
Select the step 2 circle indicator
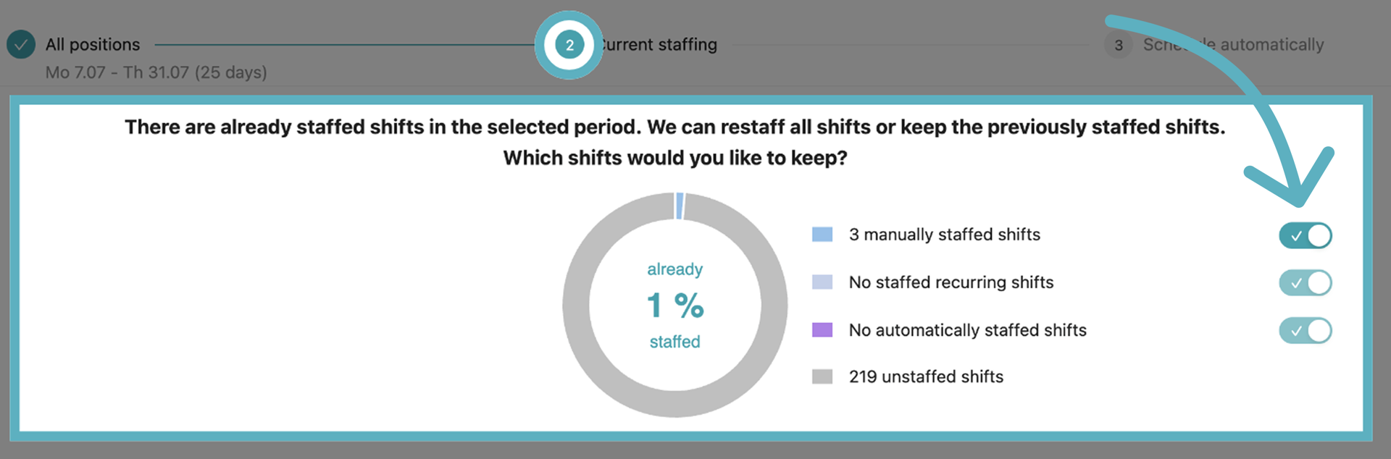[x=569, y=44]
